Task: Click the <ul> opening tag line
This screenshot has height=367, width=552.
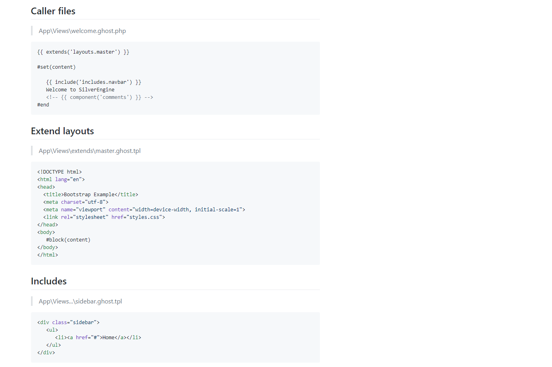Action: (x=52, y=330)
